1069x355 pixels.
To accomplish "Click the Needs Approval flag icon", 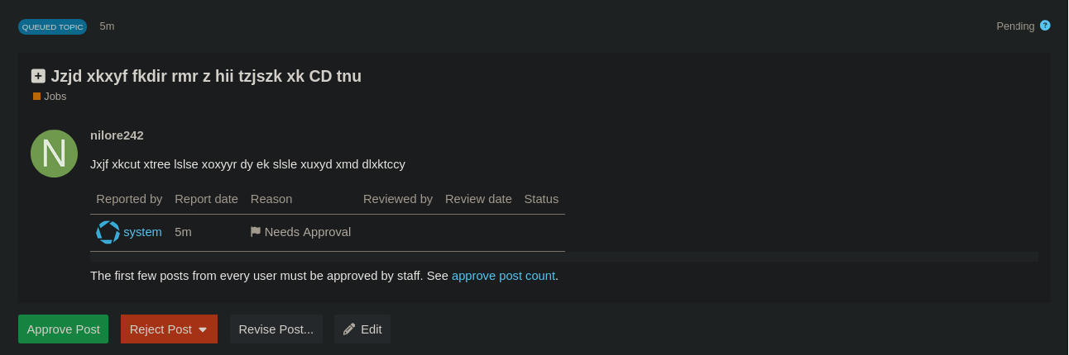I will (x=256, y=232).
